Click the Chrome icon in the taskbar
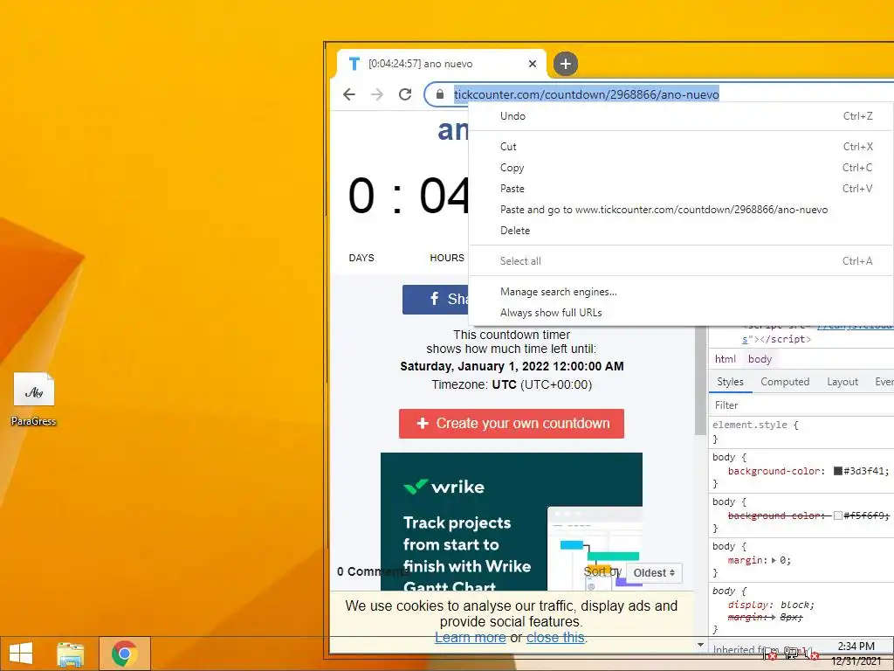The image size is (894, 671). [x=124, y=654]
